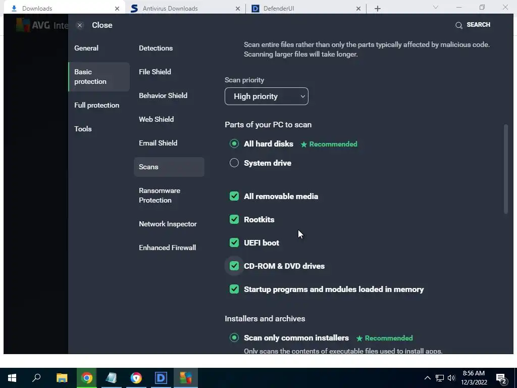Click the X icon beside Close
Viewport: 517px width, 388px height.
click(80, 25)
